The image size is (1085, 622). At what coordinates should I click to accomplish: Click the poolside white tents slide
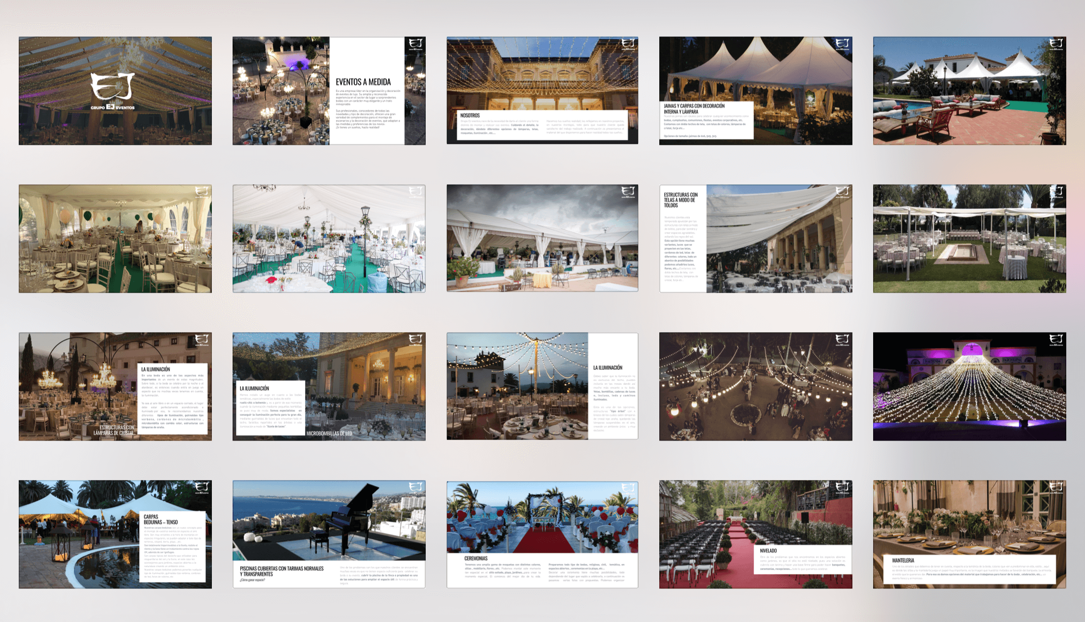(x=969, y=91)
